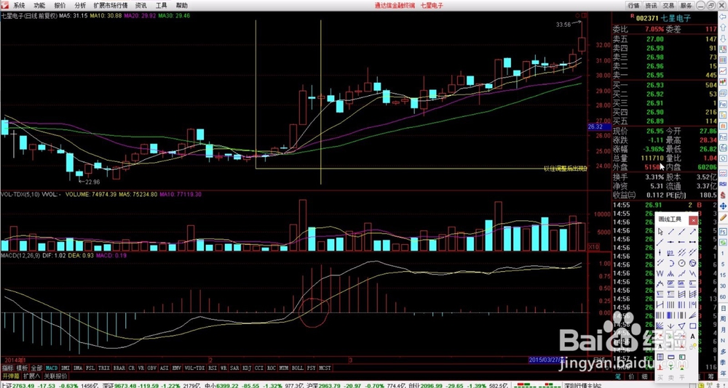The image size is (728, 388).
Task: Select the rectangle drawing tool
Action: [x=693, y=326]
